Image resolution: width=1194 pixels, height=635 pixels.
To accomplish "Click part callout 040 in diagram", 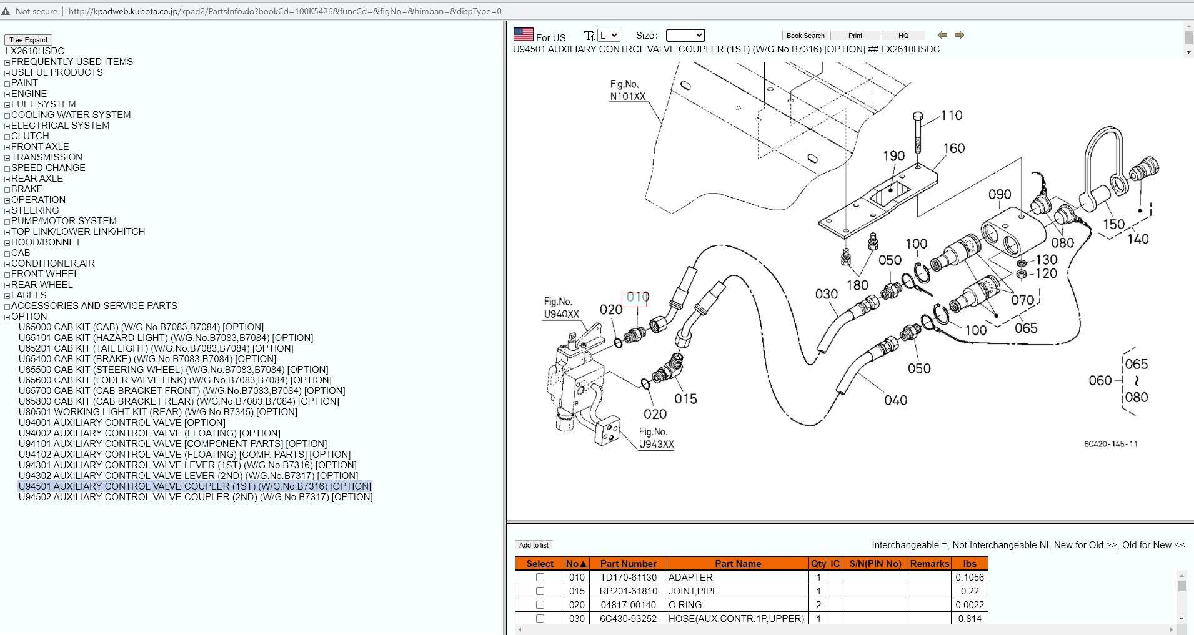I will (x=895, y=400).
